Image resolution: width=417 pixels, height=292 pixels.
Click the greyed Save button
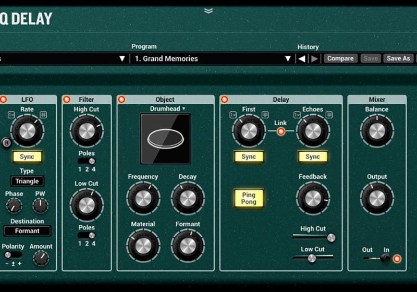(371, 58)
